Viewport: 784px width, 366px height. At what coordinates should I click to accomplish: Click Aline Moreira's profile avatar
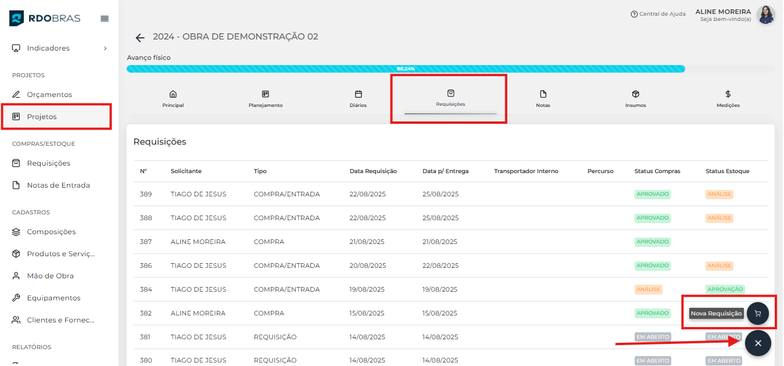point(765,15)
